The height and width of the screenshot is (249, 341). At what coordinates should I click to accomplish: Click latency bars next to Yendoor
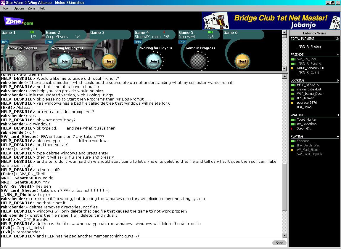[x=293, y=141]
